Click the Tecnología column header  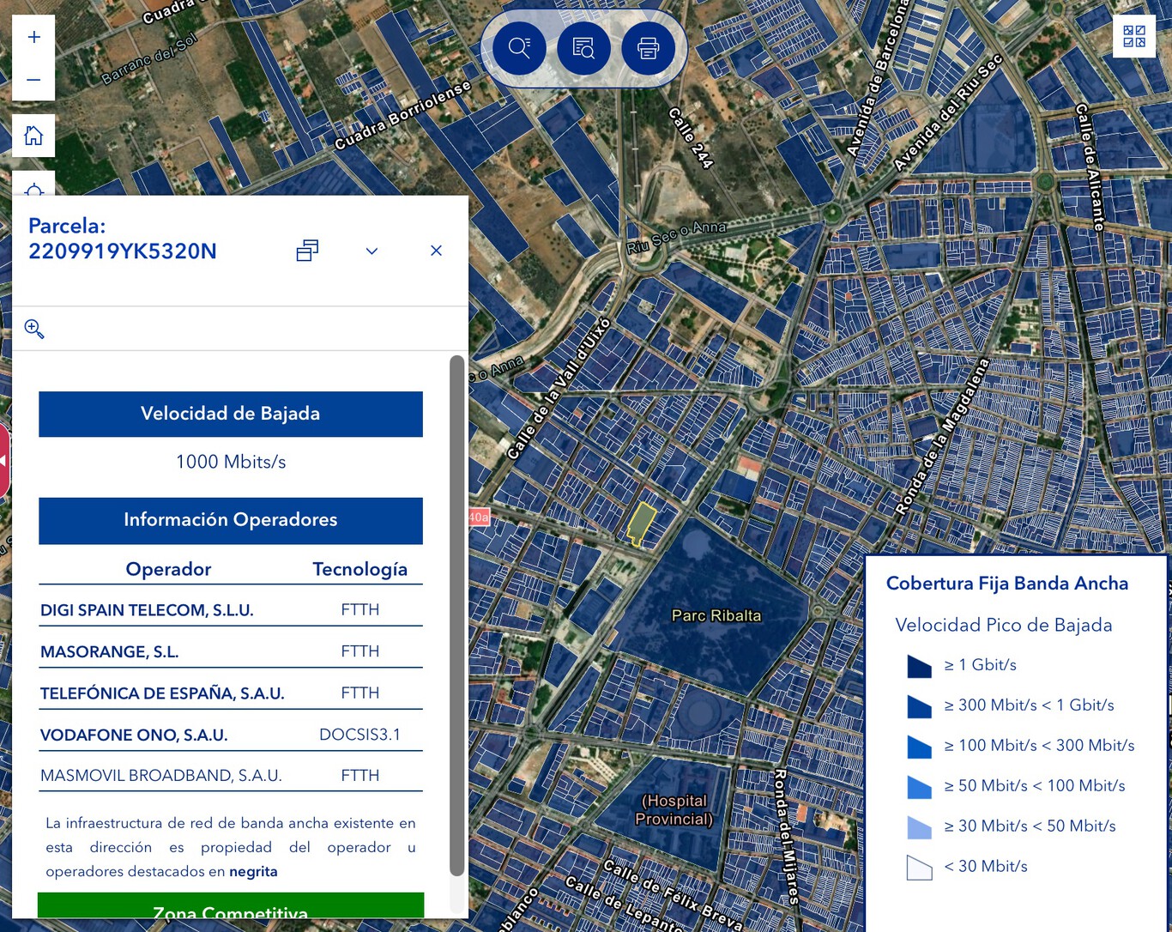point(359,569)
